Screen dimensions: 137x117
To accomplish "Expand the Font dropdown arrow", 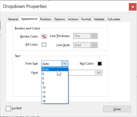I will pos(99,73).
